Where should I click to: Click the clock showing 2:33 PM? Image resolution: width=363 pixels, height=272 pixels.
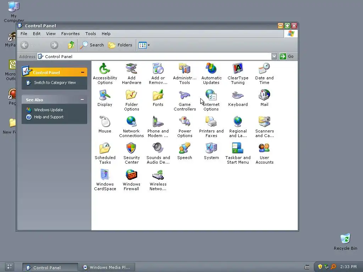(348, 267)
